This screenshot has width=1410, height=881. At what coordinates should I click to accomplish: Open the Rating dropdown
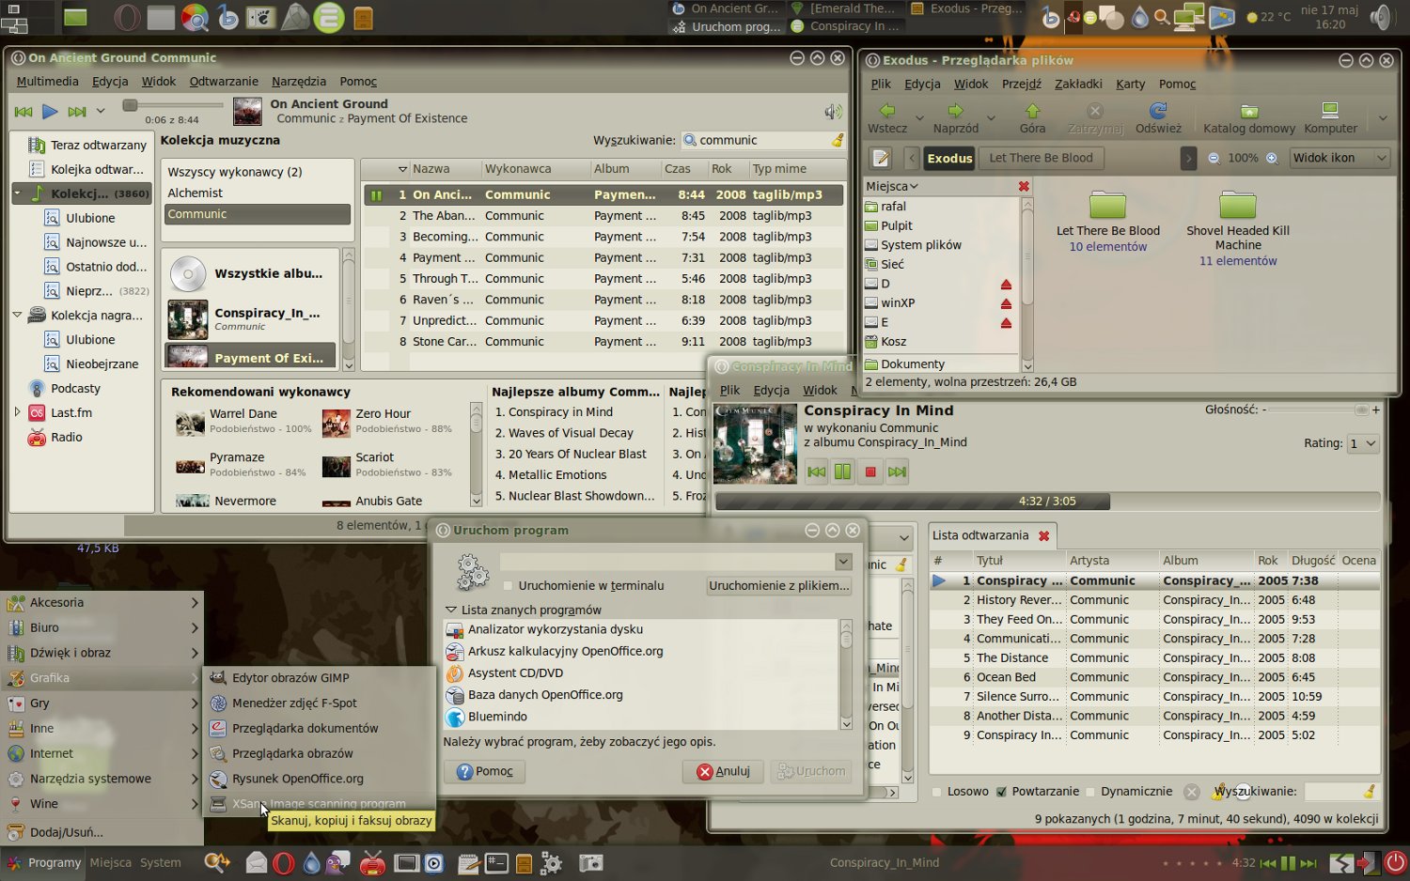pos(1363,443)
